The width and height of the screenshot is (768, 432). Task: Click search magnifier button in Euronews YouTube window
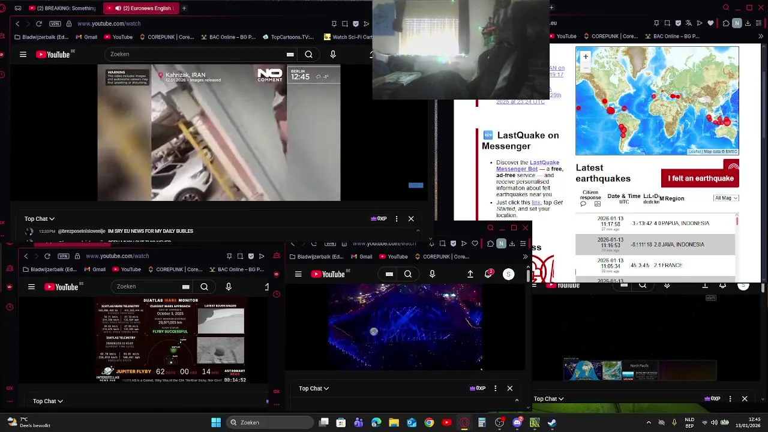click(308, 55)
